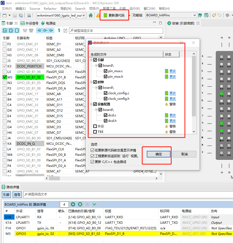
Task: Select the UART1_RXD label in routing table
Action: (x=114, y=217)
